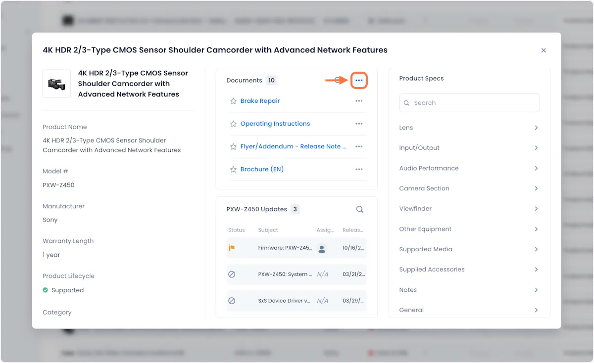The width and height of the screenshot is (594, 363).
Task: Click the orange flag status icon
Action: (232, 248)
